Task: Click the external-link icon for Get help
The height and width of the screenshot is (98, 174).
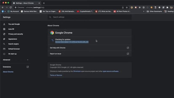Action: coord(128,48)
